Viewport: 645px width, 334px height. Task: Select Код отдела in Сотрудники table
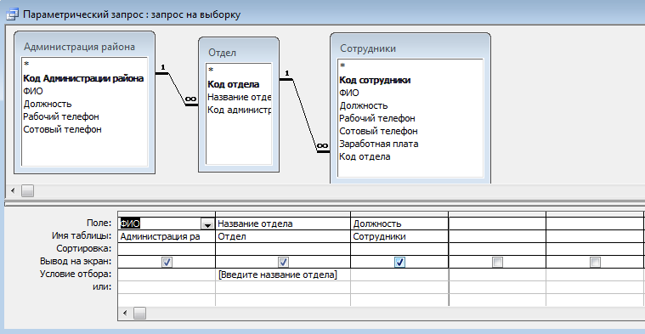pyautogui.click(x=365, y=156)
